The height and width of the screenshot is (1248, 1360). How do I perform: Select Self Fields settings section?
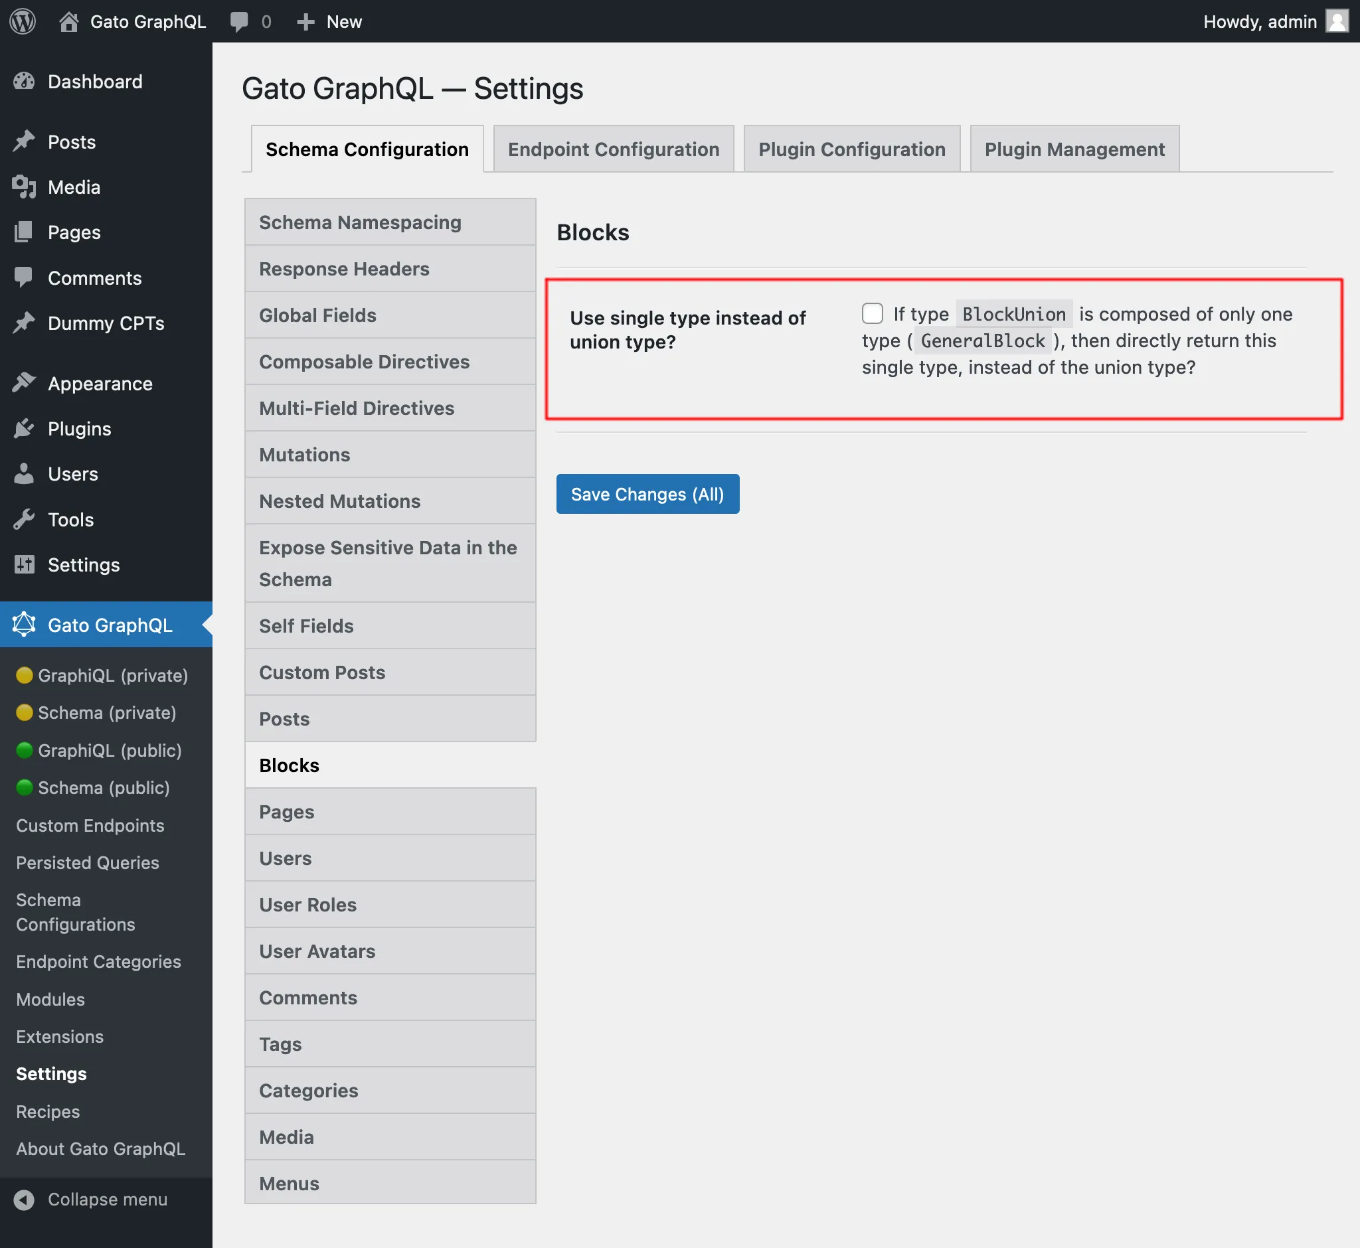(x=390, y=626)
